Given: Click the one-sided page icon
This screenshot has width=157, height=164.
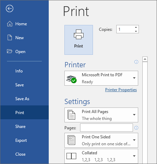Looking at the screenshot, I should 71,140.
